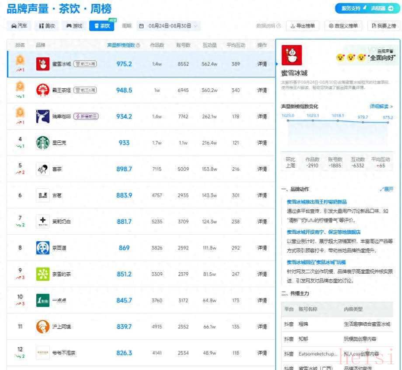Click the 星巴克 index value 933
This screenshot has width=402, height=370.
[x=124, y=143]
